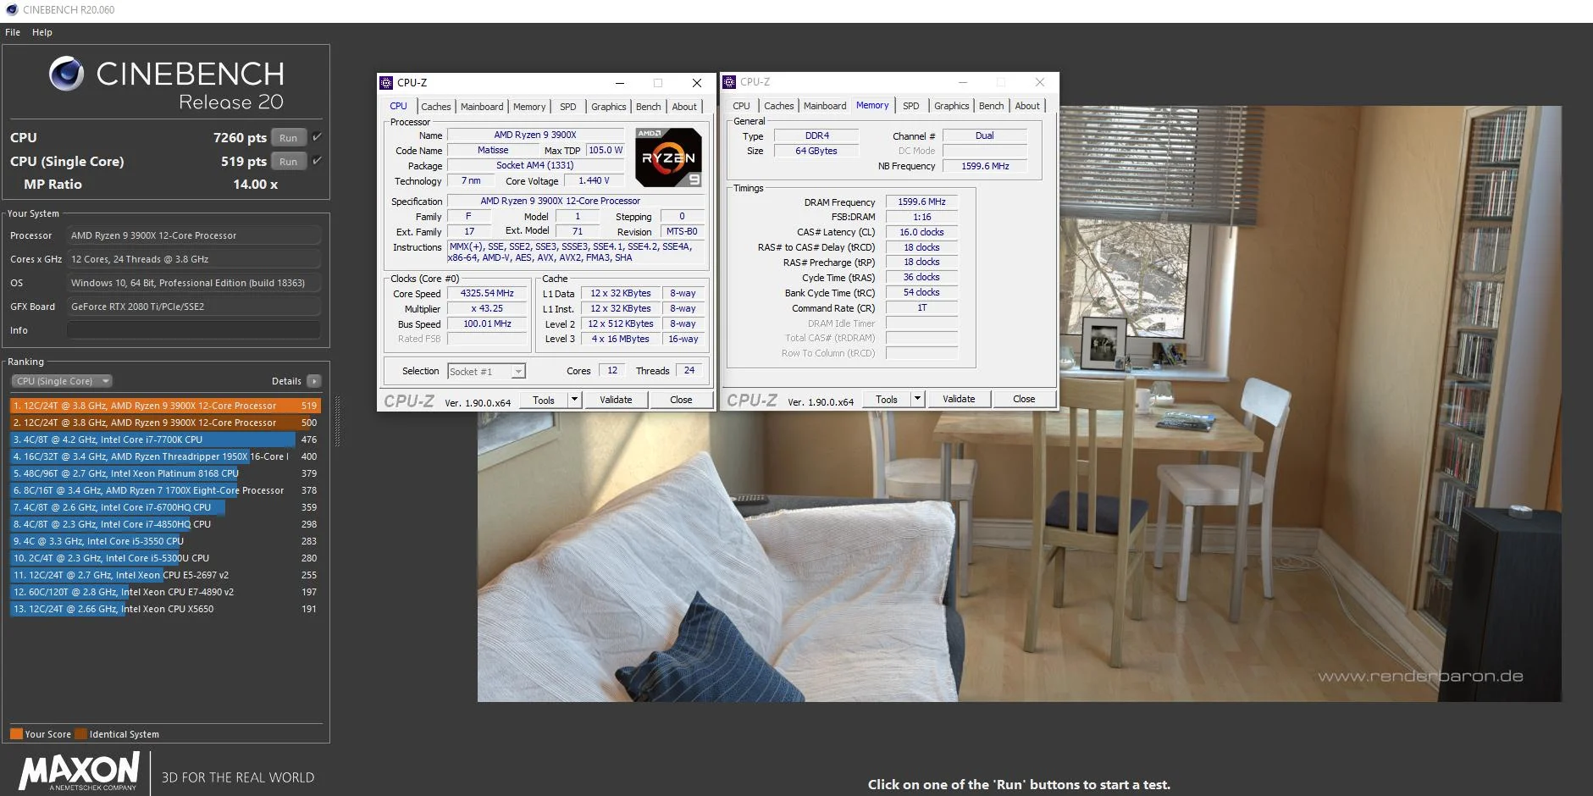Click Validate in the right CPU-Z window
1593x796 pixels.
click(959, 399)
